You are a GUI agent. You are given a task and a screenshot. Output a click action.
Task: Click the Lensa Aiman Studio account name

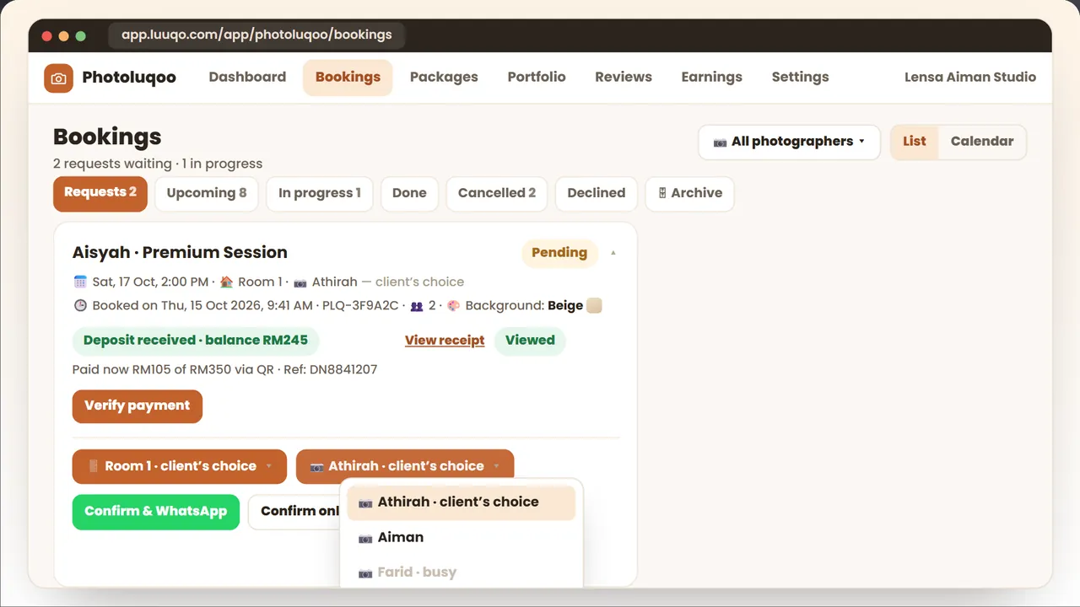(x=970, y=77)
